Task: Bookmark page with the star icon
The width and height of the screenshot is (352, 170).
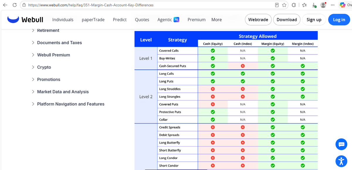Action: point(284,5)
